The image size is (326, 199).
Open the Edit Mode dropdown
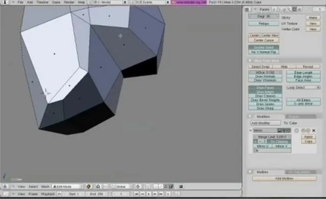(68, 187)
